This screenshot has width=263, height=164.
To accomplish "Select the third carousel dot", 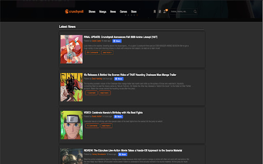I will [x=131, y=15].
